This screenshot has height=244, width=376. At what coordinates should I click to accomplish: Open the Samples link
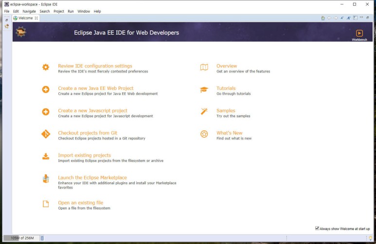coord(226,110)
